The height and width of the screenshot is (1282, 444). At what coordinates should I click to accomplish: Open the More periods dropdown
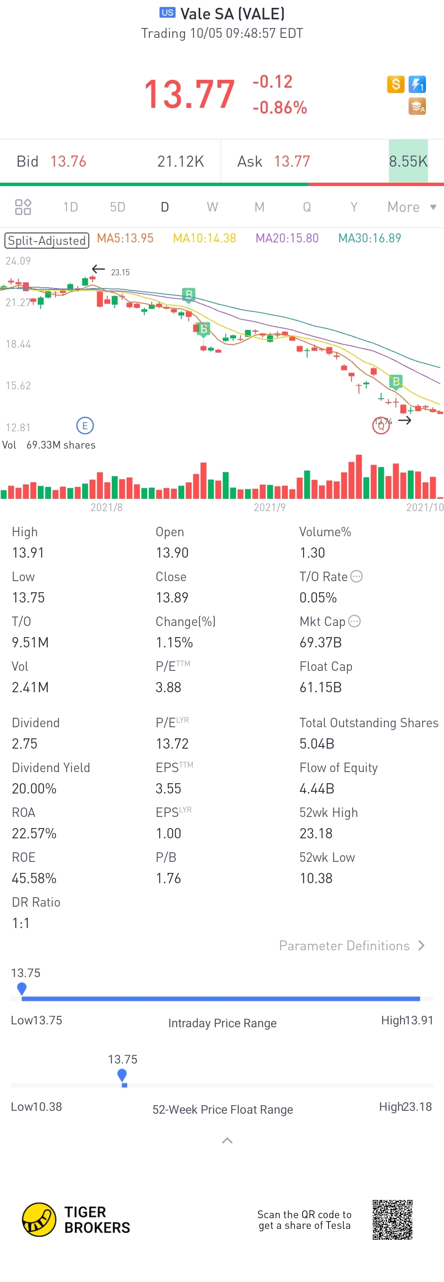click(x=412, y=207)
